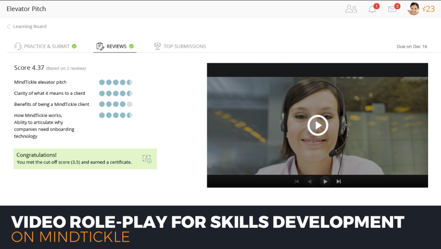Step back with the rewind arrow control

click(x=309, y=181)
